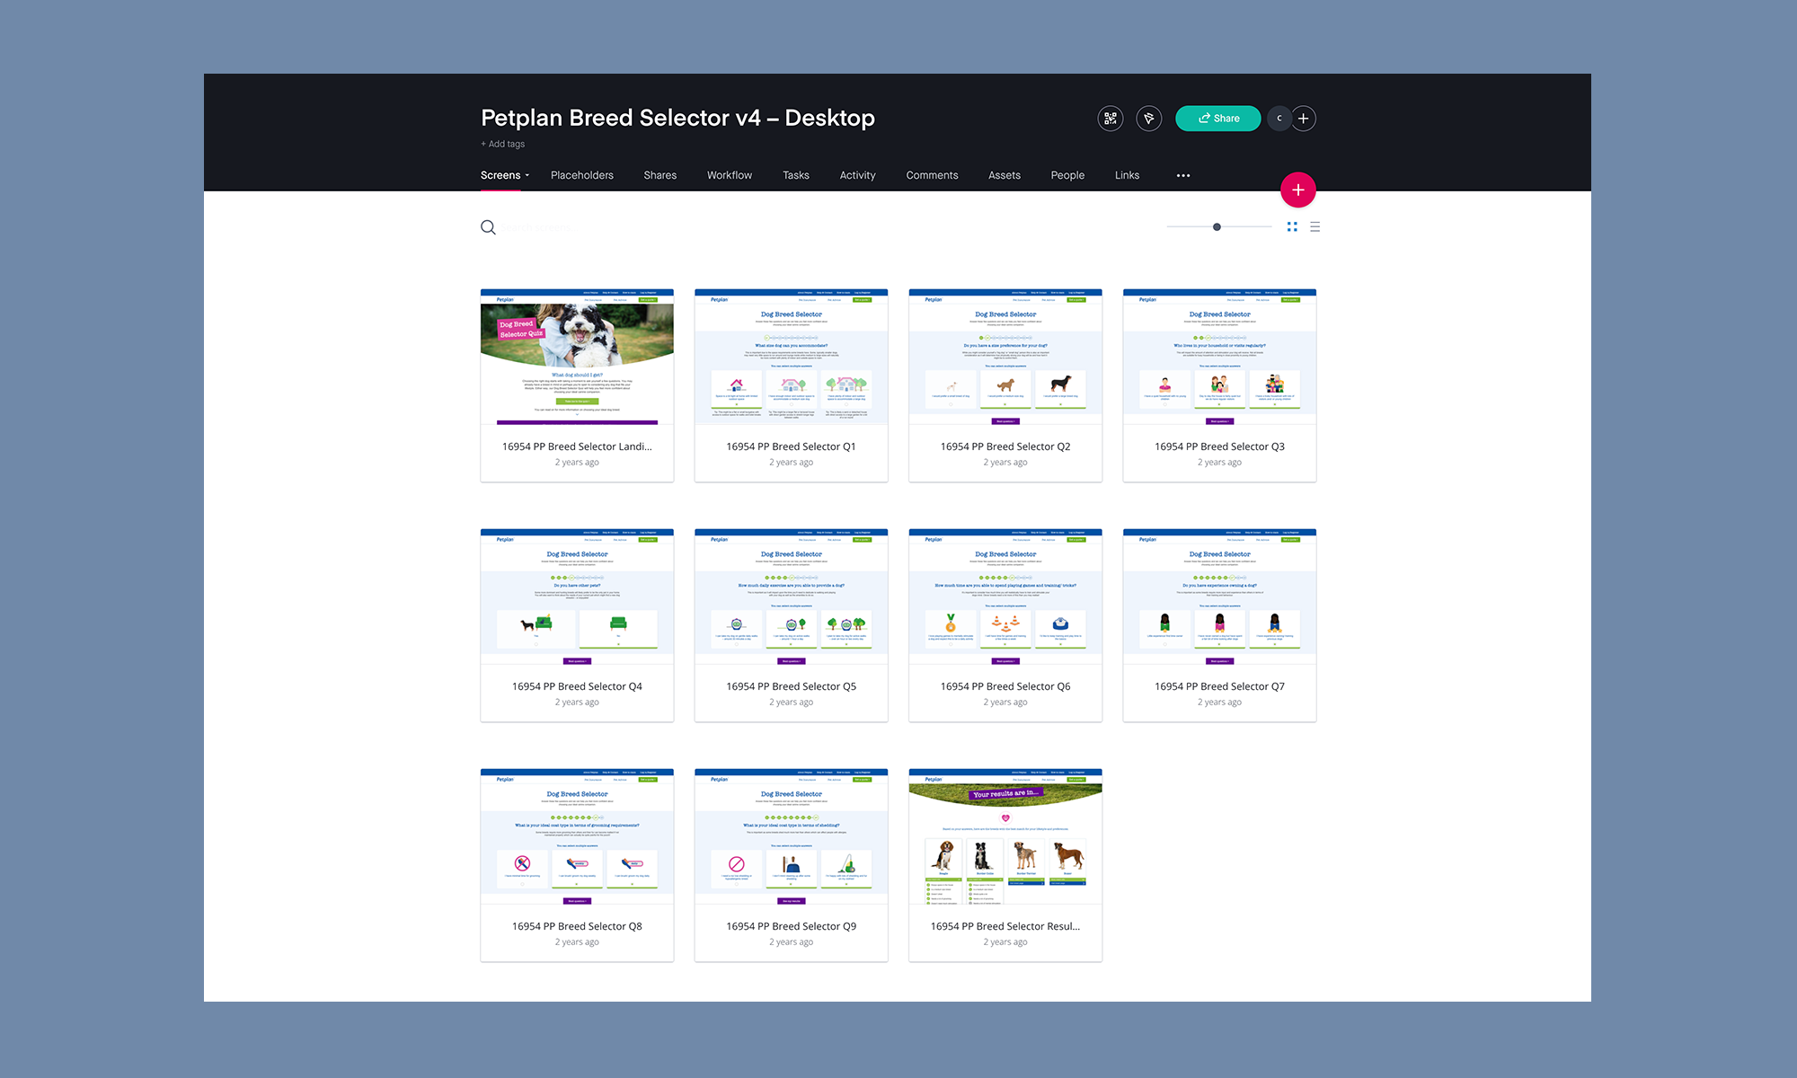Click the pink add screens plus button
The height and width of the screenshot is (1078, 1797).
(x=1297, y=190)
